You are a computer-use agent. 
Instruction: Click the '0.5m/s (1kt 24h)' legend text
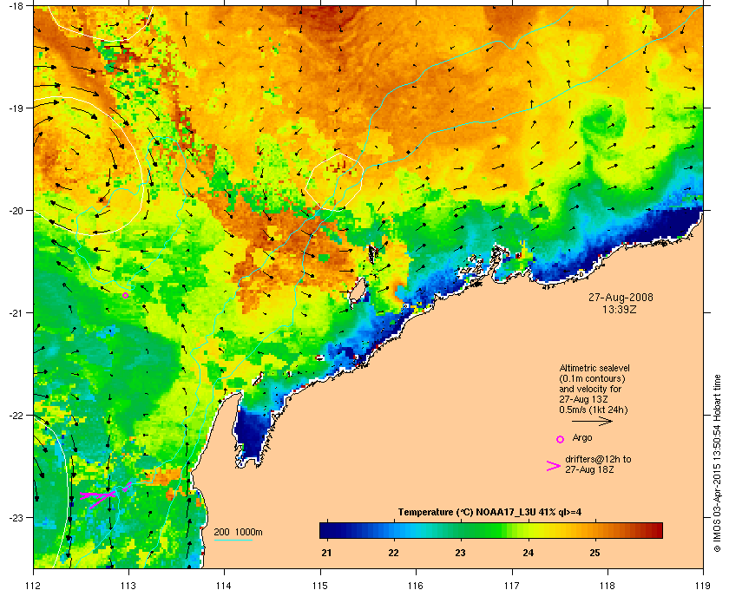(x=594, y=410)
